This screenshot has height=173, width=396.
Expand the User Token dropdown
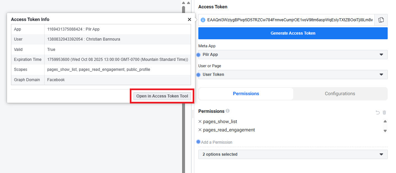[x=293, y=75]
